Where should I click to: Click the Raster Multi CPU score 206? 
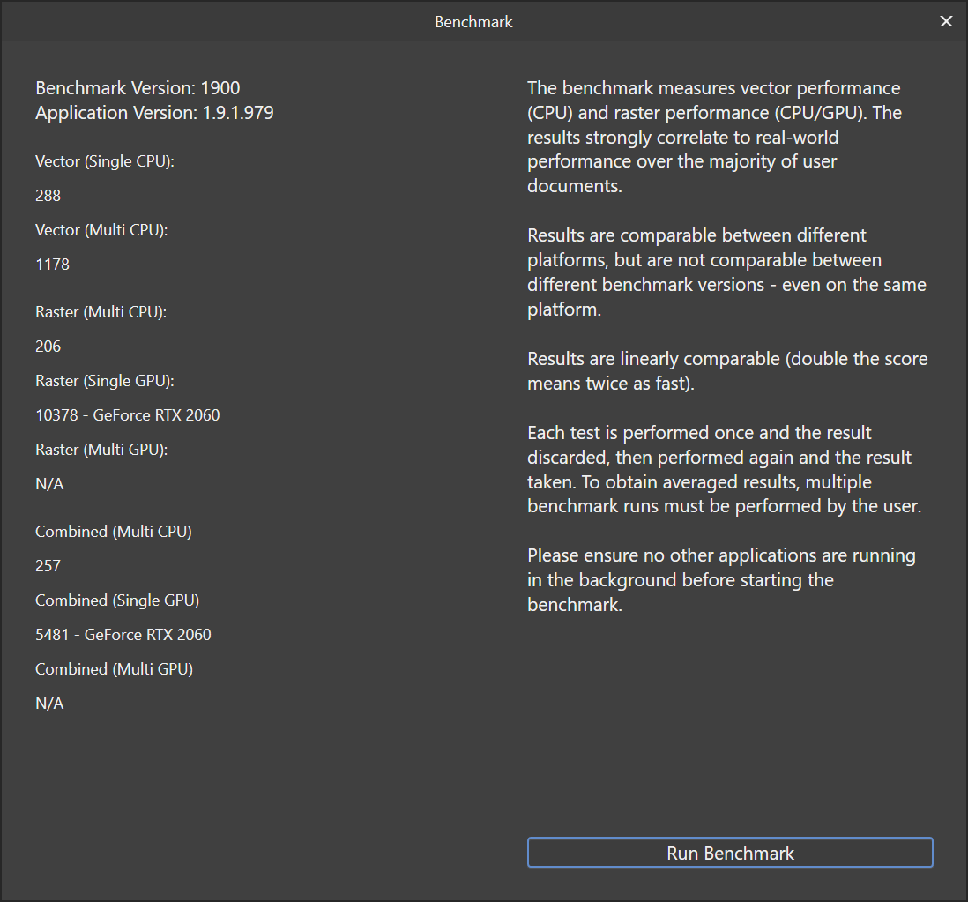48,347
